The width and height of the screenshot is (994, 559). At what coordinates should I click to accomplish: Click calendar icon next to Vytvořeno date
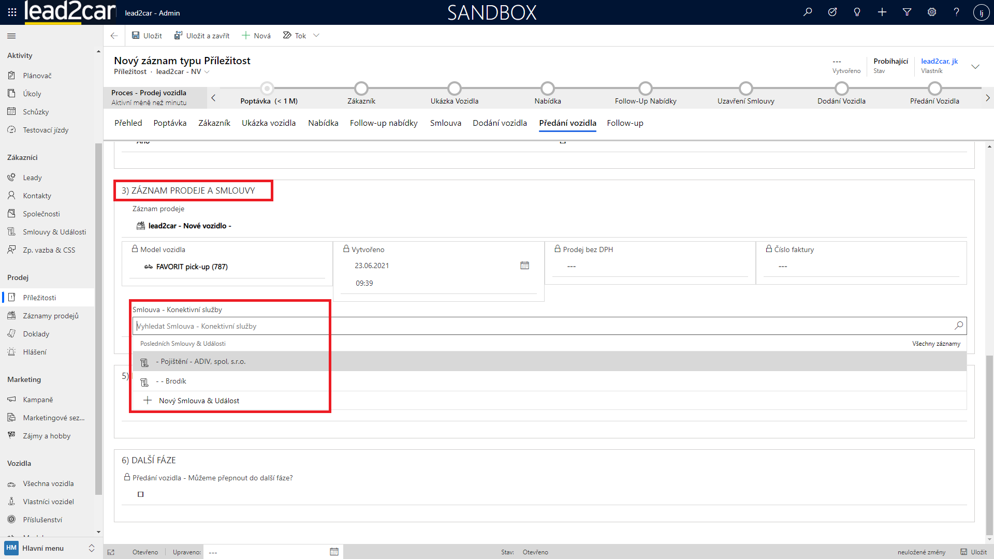[x=524, y=266]
